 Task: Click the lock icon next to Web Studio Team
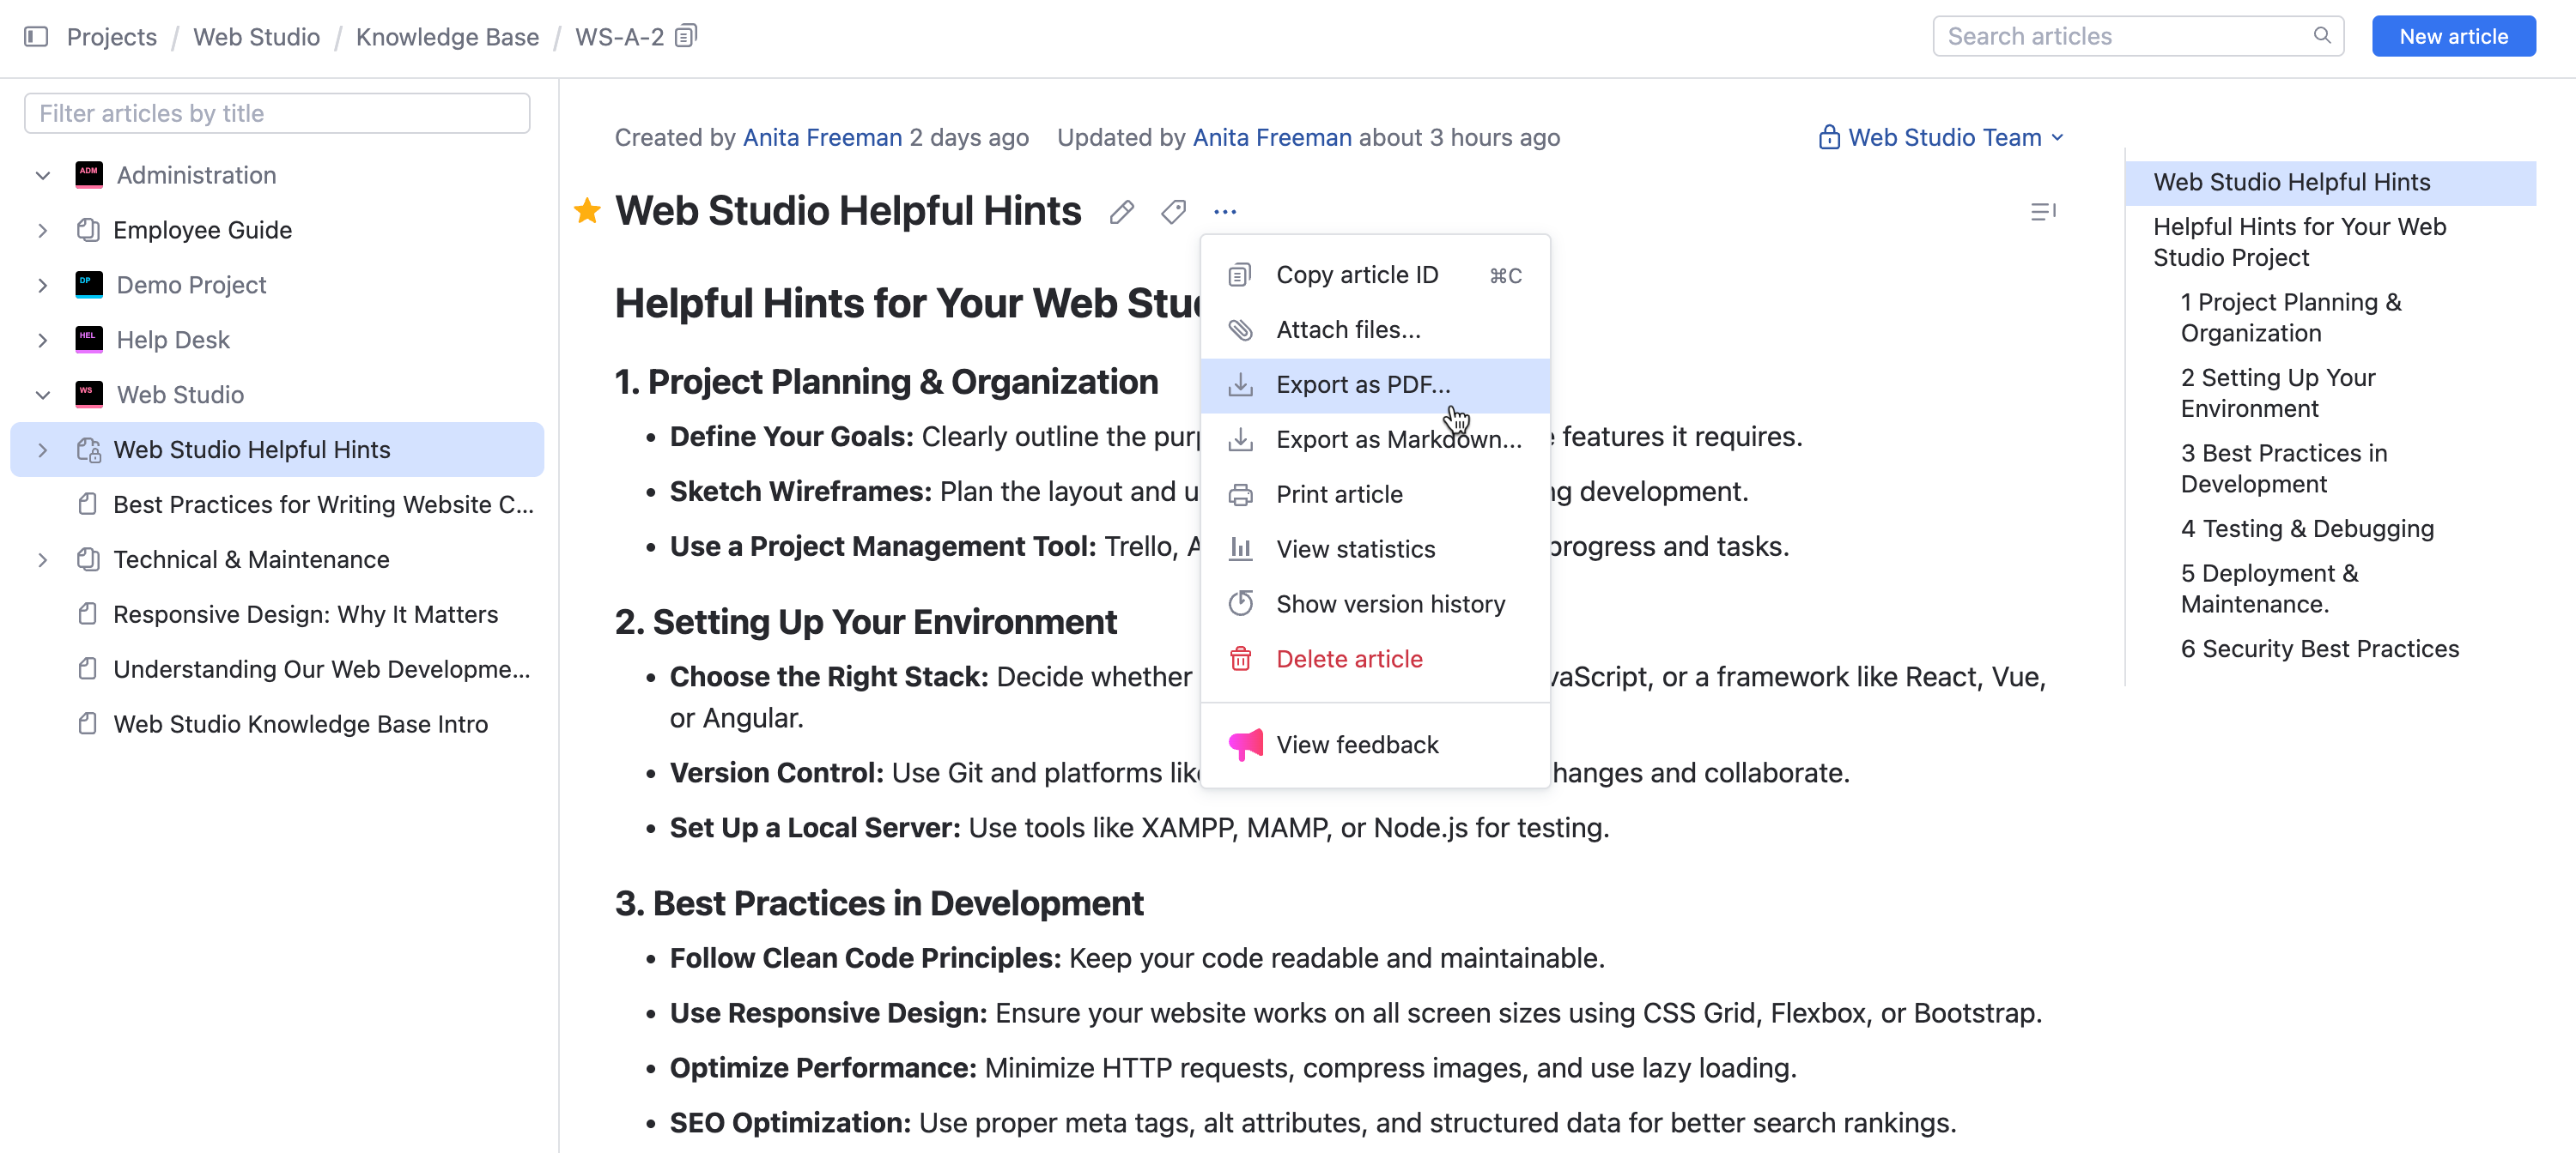pos(1829,137)
